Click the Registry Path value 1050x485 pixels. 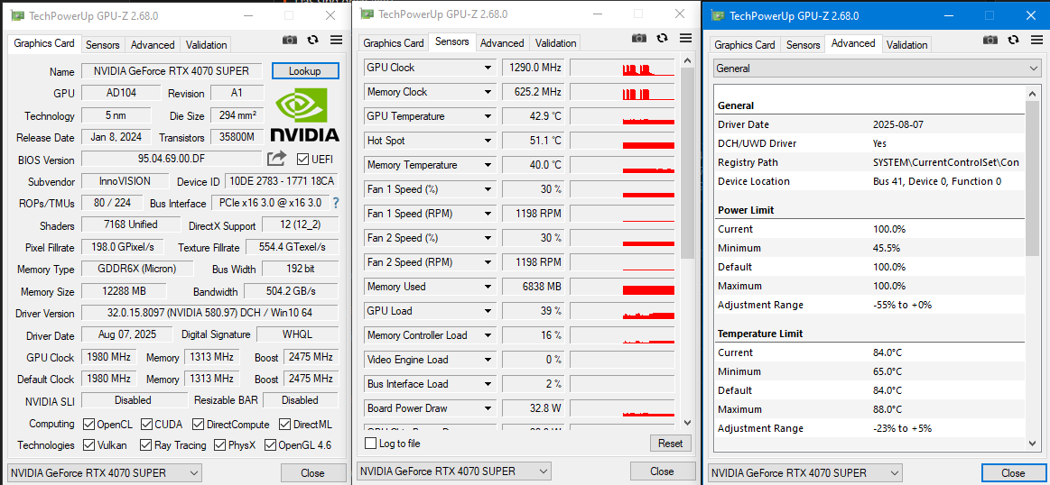coord(945,162)
